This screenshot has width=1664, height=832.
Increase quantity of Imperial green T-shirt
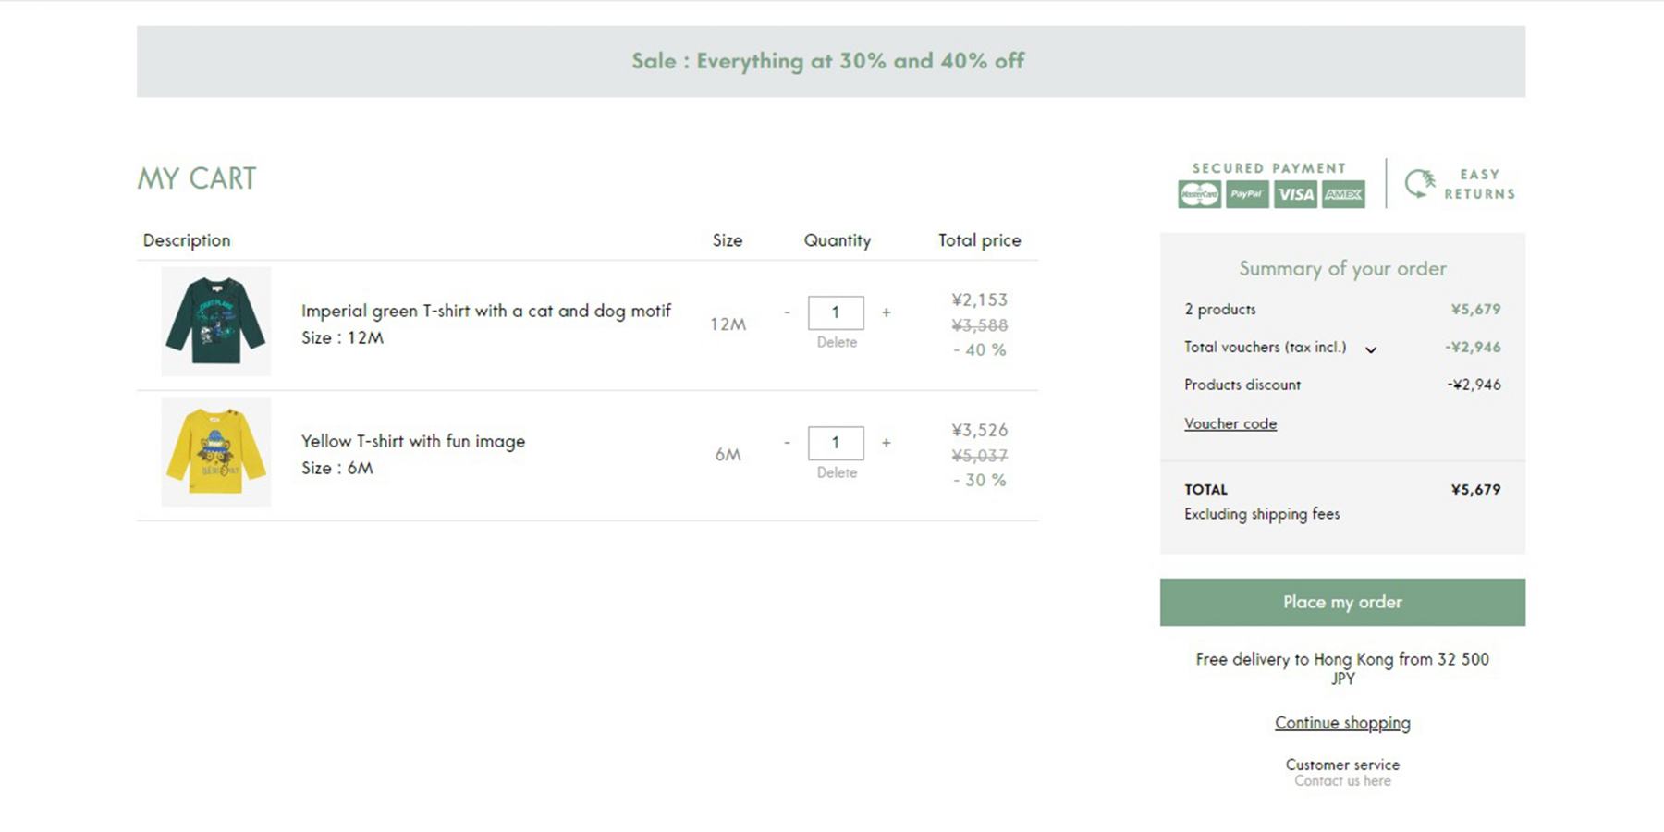(886, 312)
